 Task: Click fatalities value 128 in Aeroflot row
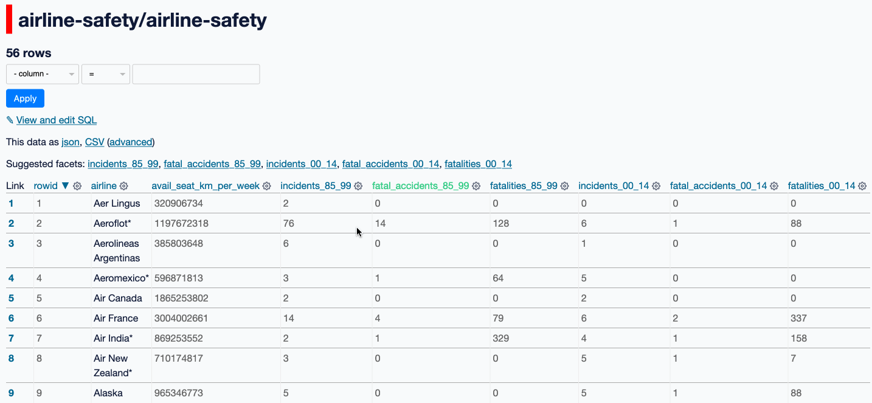501,224
